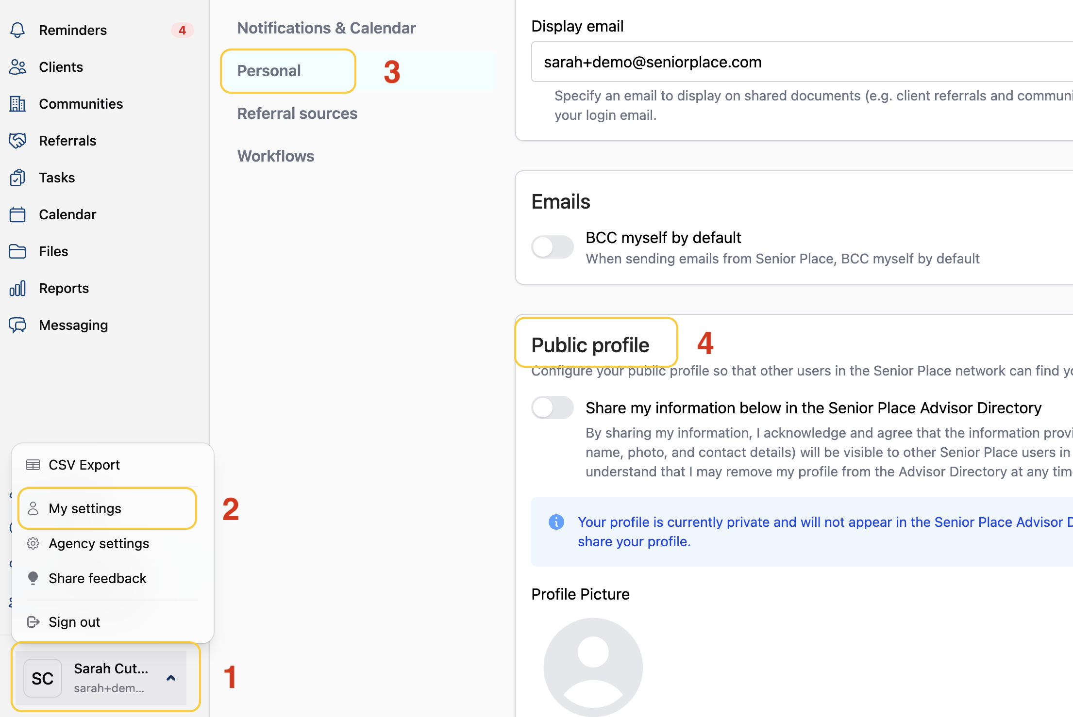The image size is (1073, 717).
Task: Open Tasks clipboard icon
Action: coord(17,178)
